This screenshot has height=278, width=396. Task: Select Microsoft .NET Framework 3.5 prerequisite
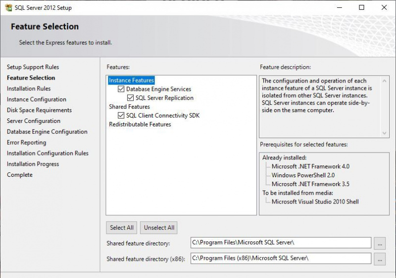[x=310, y=184]
